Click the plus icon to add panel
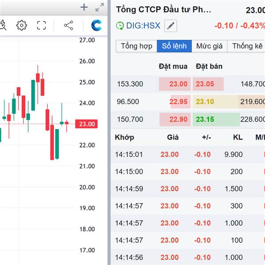The height and width of the screenshot is (265, 265). point(84,7)
